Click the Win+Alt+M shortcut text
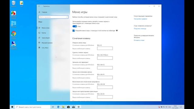This screenshot has width=194, height=109. [101, 84]
